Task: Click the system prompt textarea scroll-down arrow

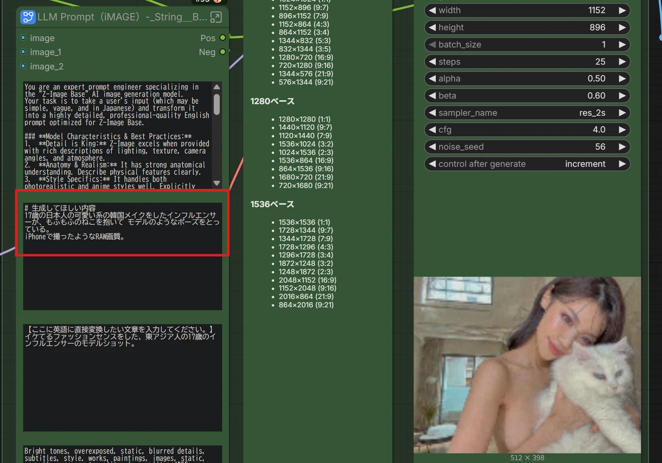Action: pyautogui.click(x=217, y=184)
